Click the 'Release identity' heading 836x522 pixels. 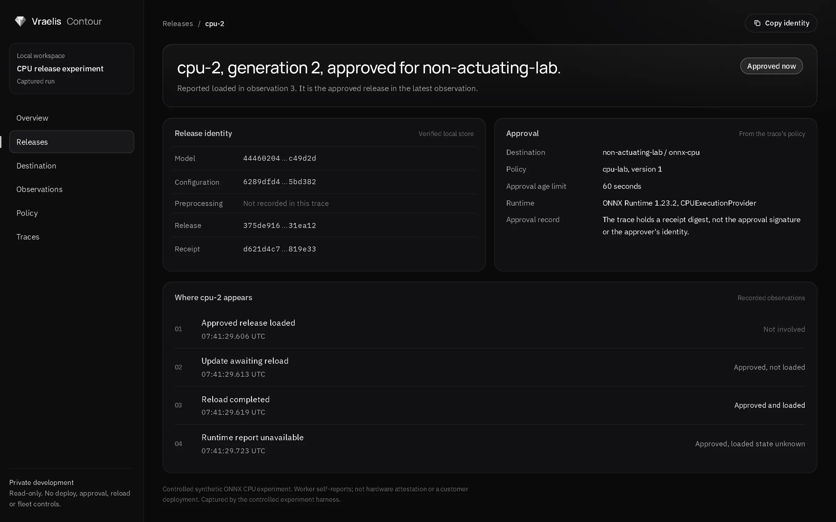[x=203, y=134]
